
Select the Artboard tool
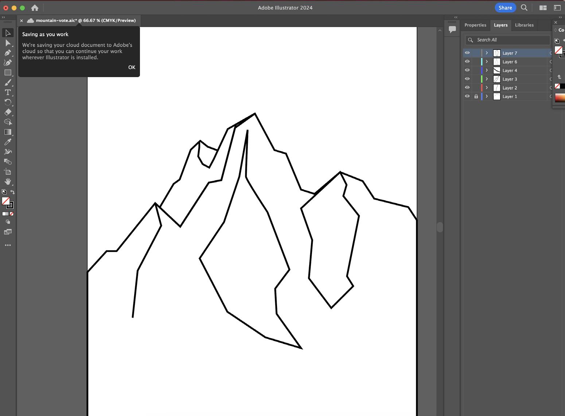click(x=8, y=171)
